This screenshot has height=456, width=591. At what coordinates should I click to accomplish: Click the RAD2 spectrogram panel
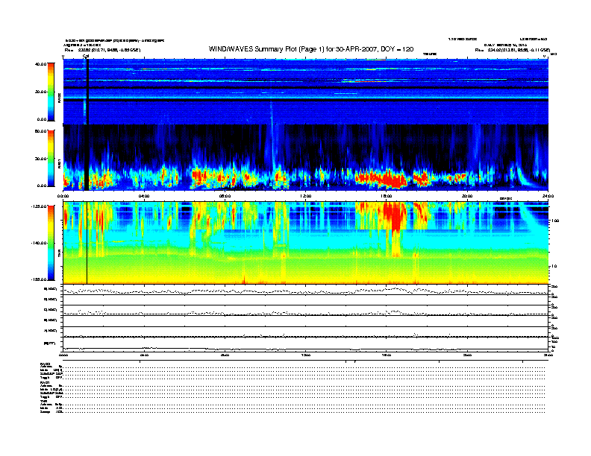[x=306, y=92]
